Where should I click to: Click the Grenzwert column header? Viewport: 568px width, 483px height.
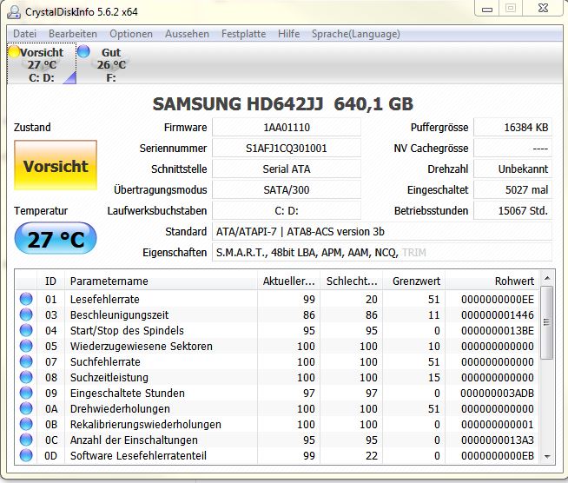pyautogui.click(x=414, y=281)
